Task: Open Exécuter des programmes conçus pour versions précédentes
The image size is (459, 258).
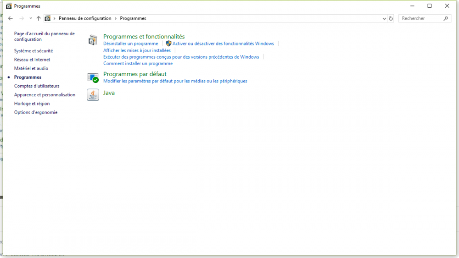Action: pyautogui.click(x=181, y=57)
